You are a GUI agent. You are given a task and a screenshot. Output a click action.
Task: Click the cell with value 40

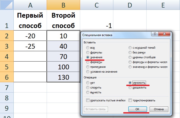(x=63, y=46)
